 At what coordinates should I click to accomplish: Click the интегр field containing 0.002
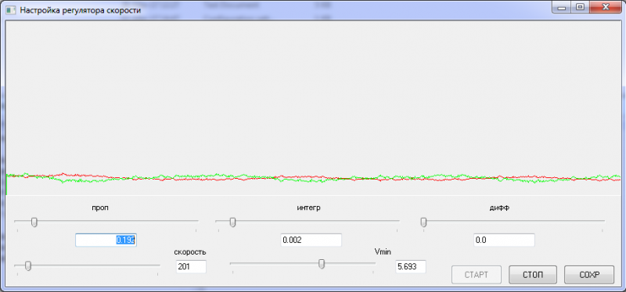point(311,240)
